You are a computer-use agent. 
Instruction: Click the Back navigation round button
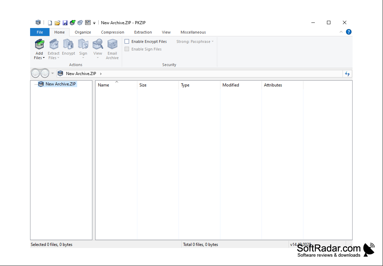(35, 73)
